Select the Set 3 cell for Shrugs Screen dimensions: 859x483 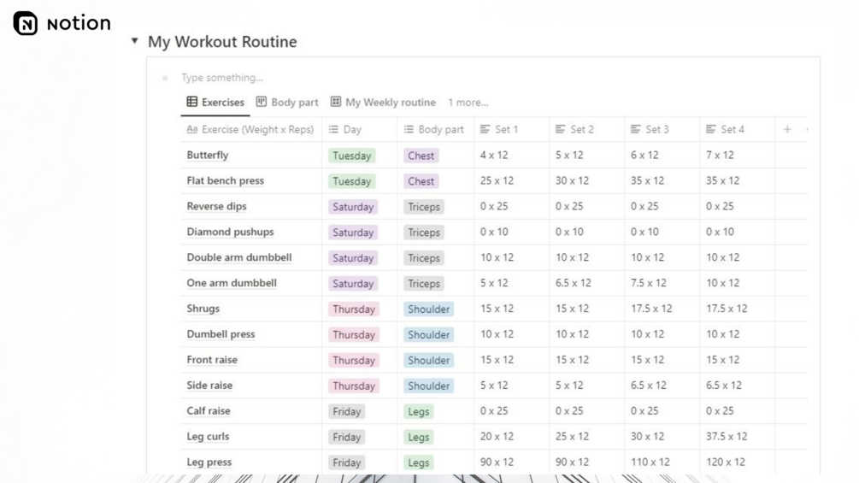[x=662, y=309]
